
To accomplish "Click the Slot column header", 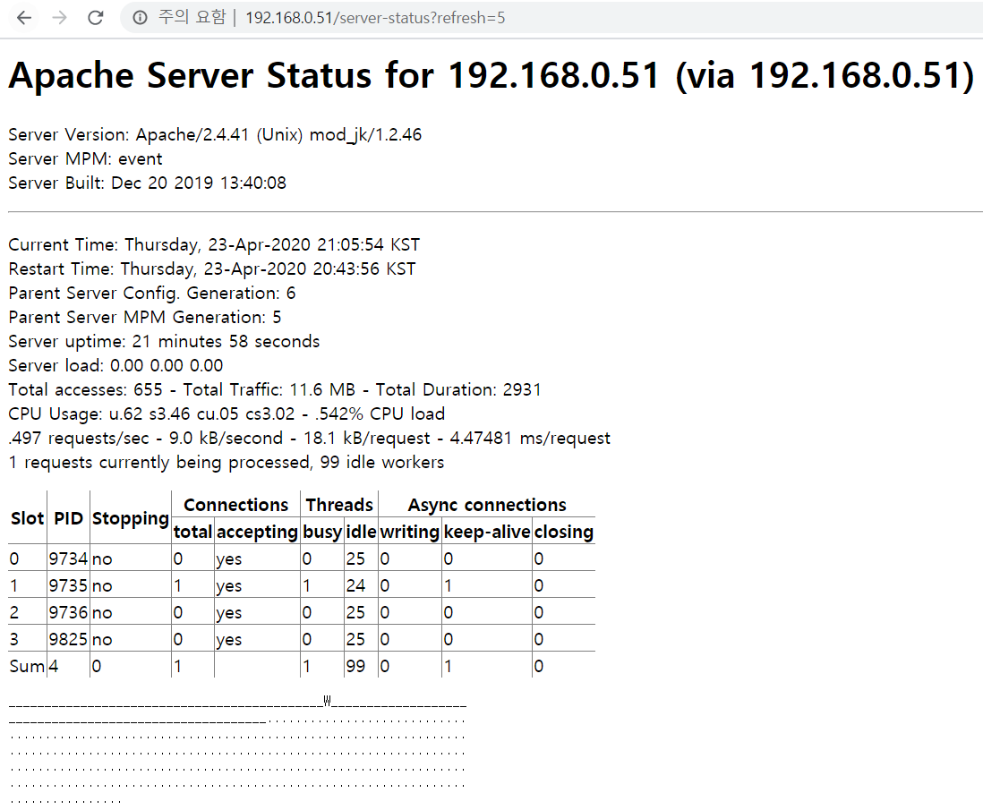I will click(x=27, y=518).
